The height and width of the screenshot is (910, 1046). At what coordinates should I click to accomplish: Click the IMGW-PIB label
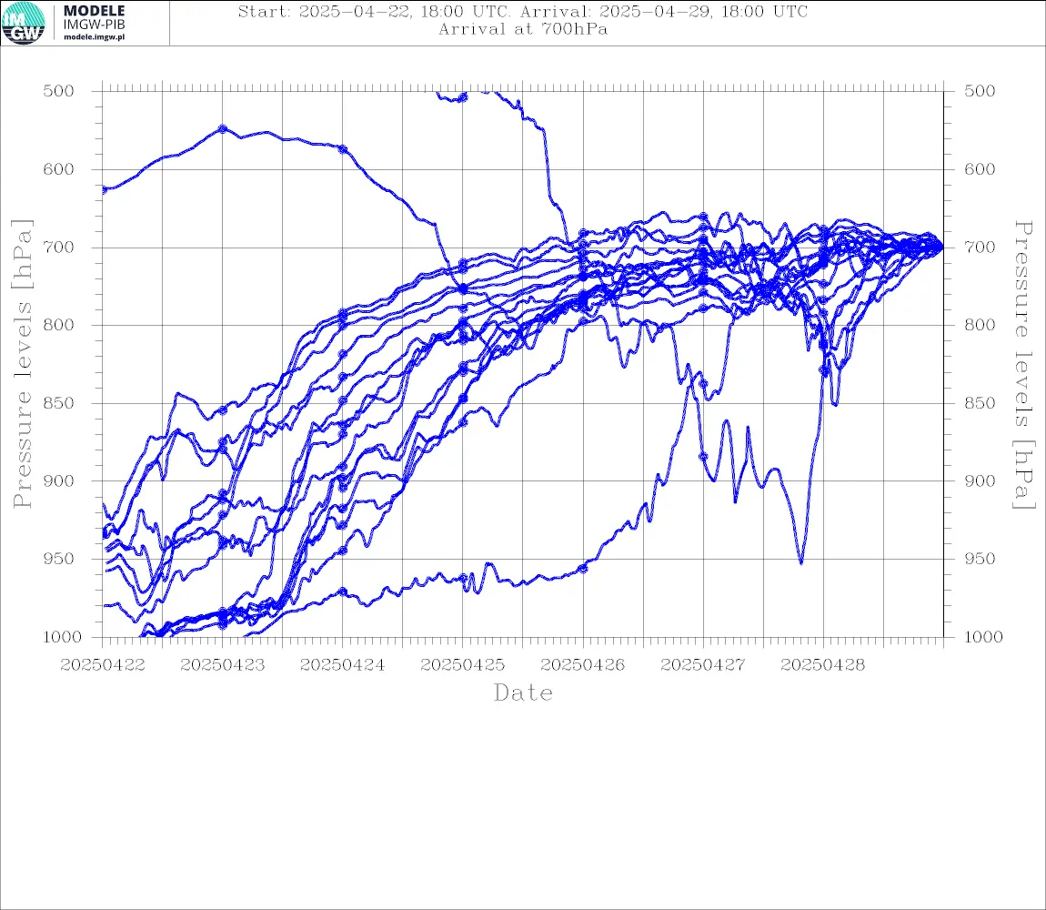(94, 25)
